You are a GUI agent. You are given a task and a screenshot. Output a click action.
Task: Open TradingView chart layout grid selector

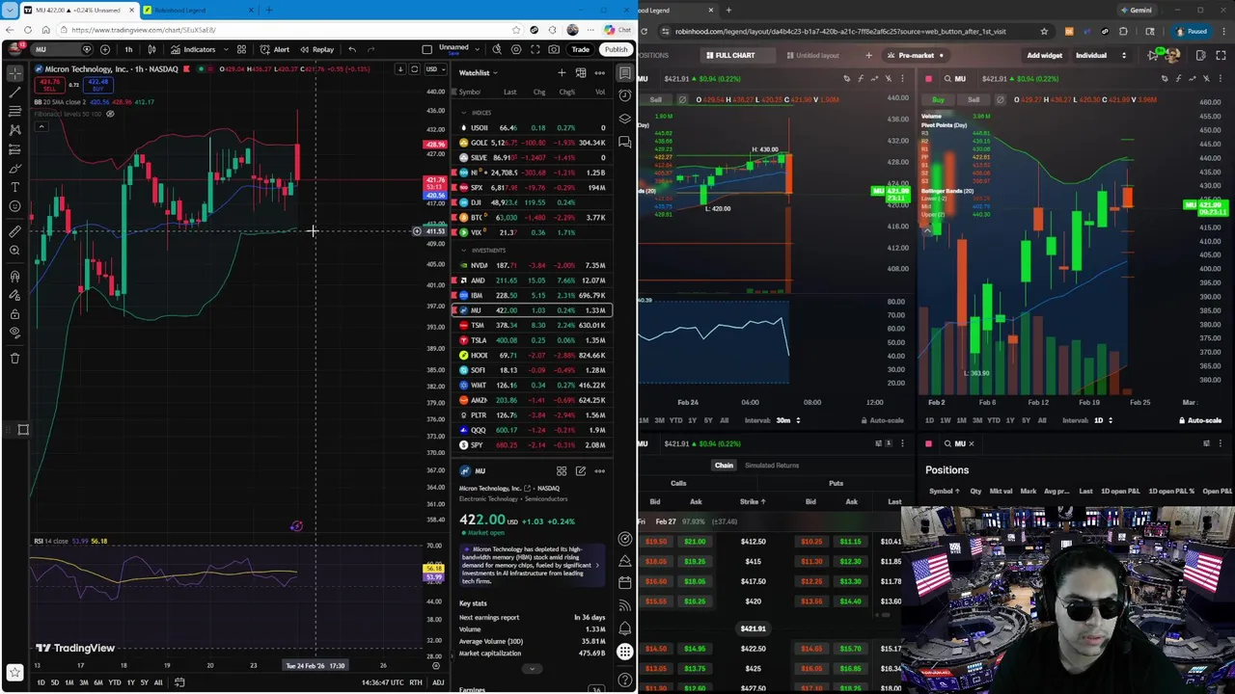click(241, 49)
